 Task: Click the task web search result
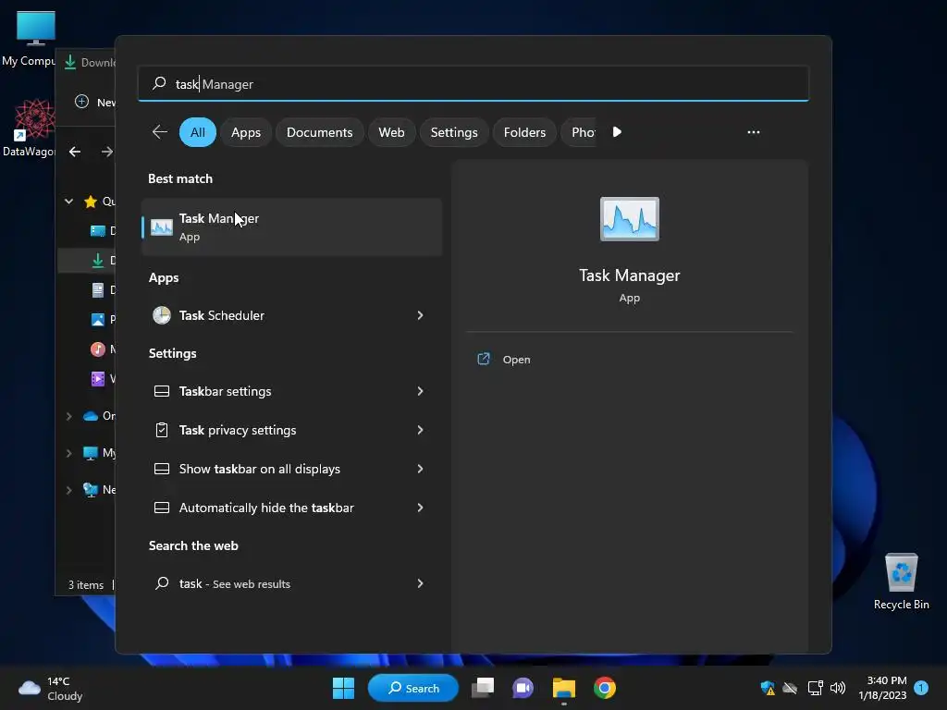tap(291, 584)
